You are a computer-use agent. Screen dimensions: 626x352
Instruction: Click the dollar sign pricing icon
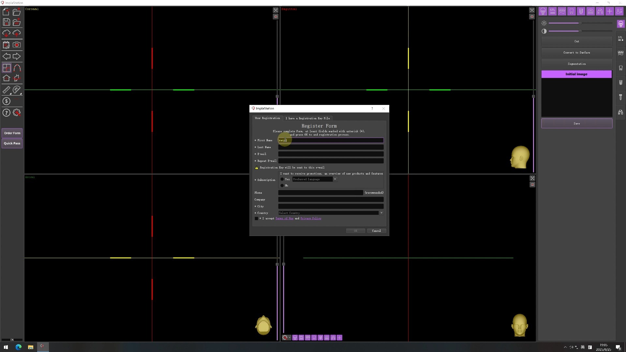pyautogui.click(x=6, y=101)
